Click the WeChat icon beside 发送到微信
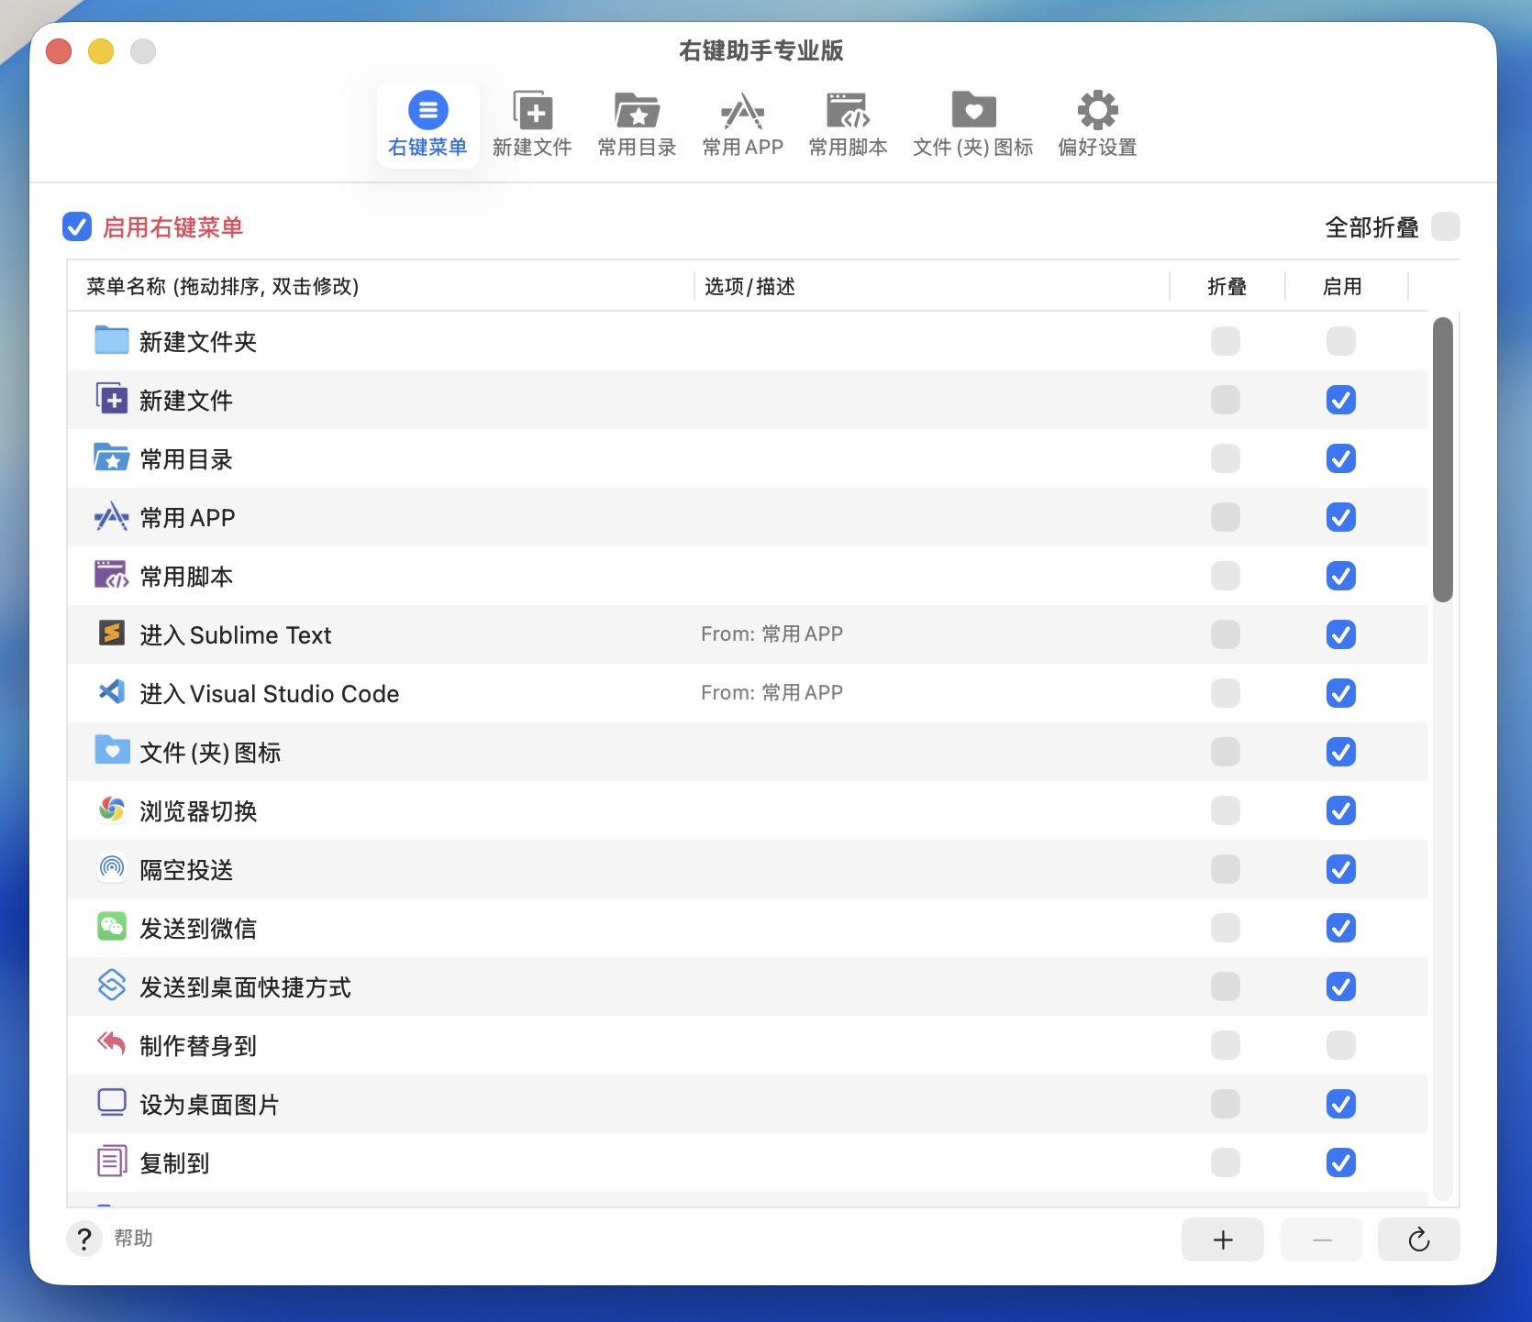 [x=112, y=927]
